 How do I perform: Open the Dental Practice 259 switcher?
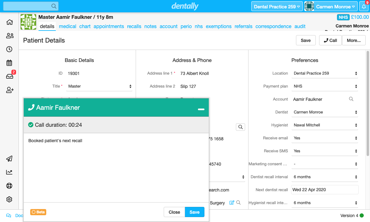point(277,6)
